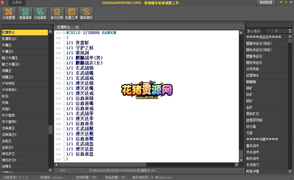The height and width of the screenshot is (180, 294).
Task: Open 普通爆率 normal drop rate
Action: tap(26, 14)
